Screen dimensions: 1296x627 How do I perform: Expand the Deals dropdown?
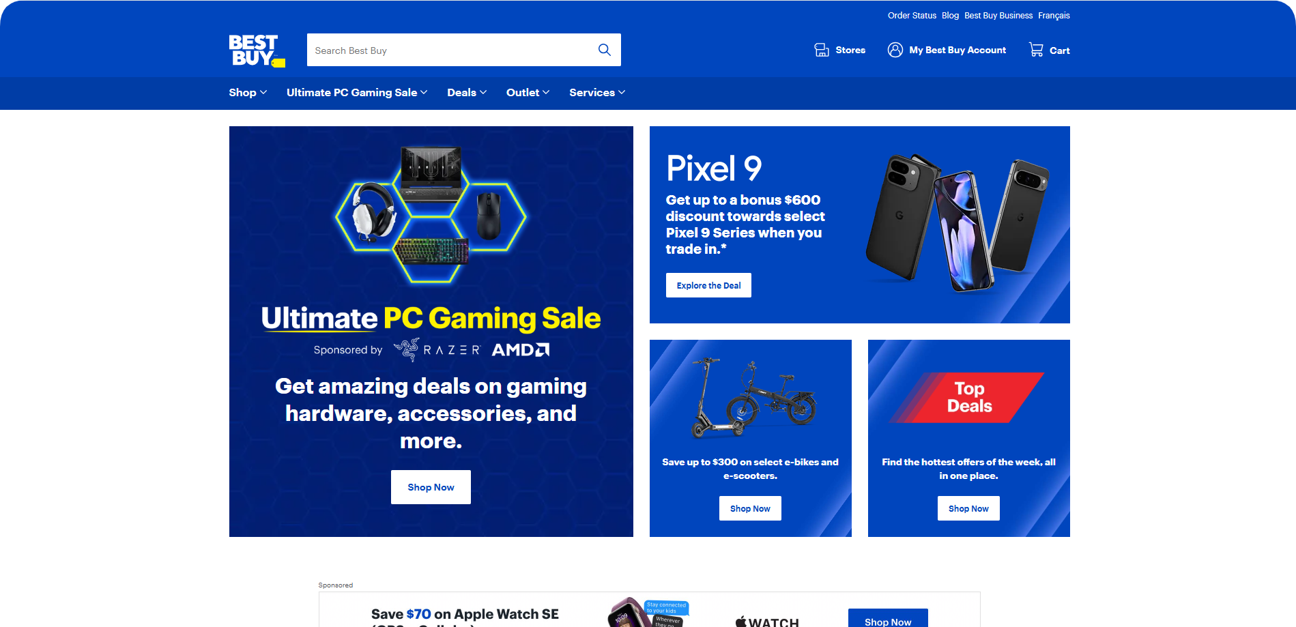coord(467,93)
